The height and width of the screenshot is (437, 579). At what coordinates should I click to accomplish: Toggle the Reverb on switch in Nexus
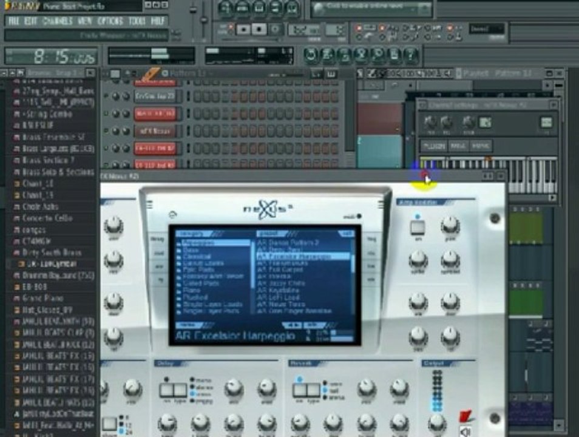click(x=300, y=389)
